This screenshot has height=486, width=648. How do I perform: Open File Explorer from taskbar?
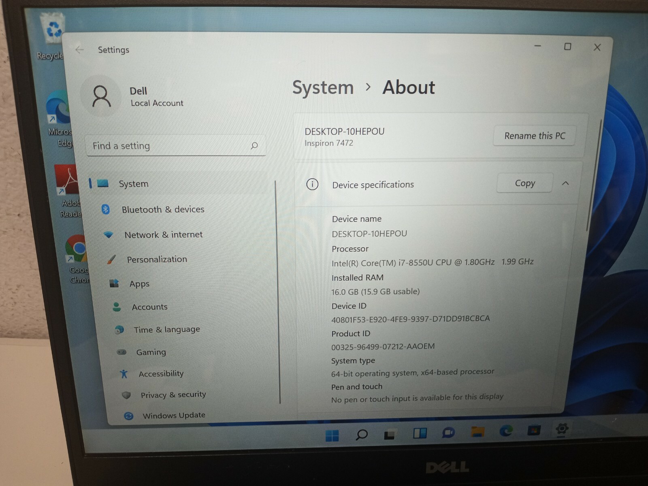tap(478, 432)
